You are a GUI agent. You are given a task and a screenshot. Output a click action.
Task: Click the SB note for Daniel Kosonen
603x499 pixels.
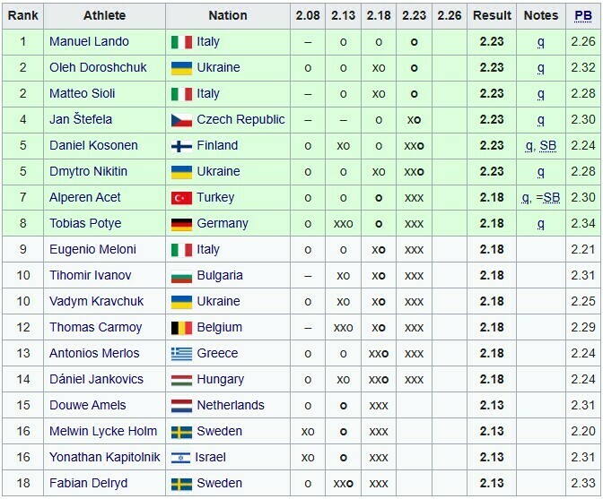click(549, 146)
